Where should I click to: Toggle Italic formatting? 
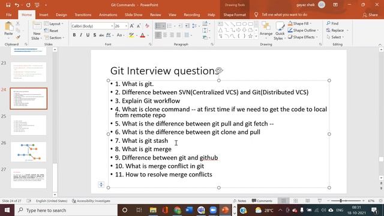[x=81, y=35]
